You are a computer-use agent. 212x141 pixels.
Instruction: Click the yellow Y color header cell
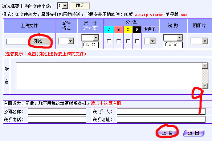pyautogui.click(x=128, y=30)
